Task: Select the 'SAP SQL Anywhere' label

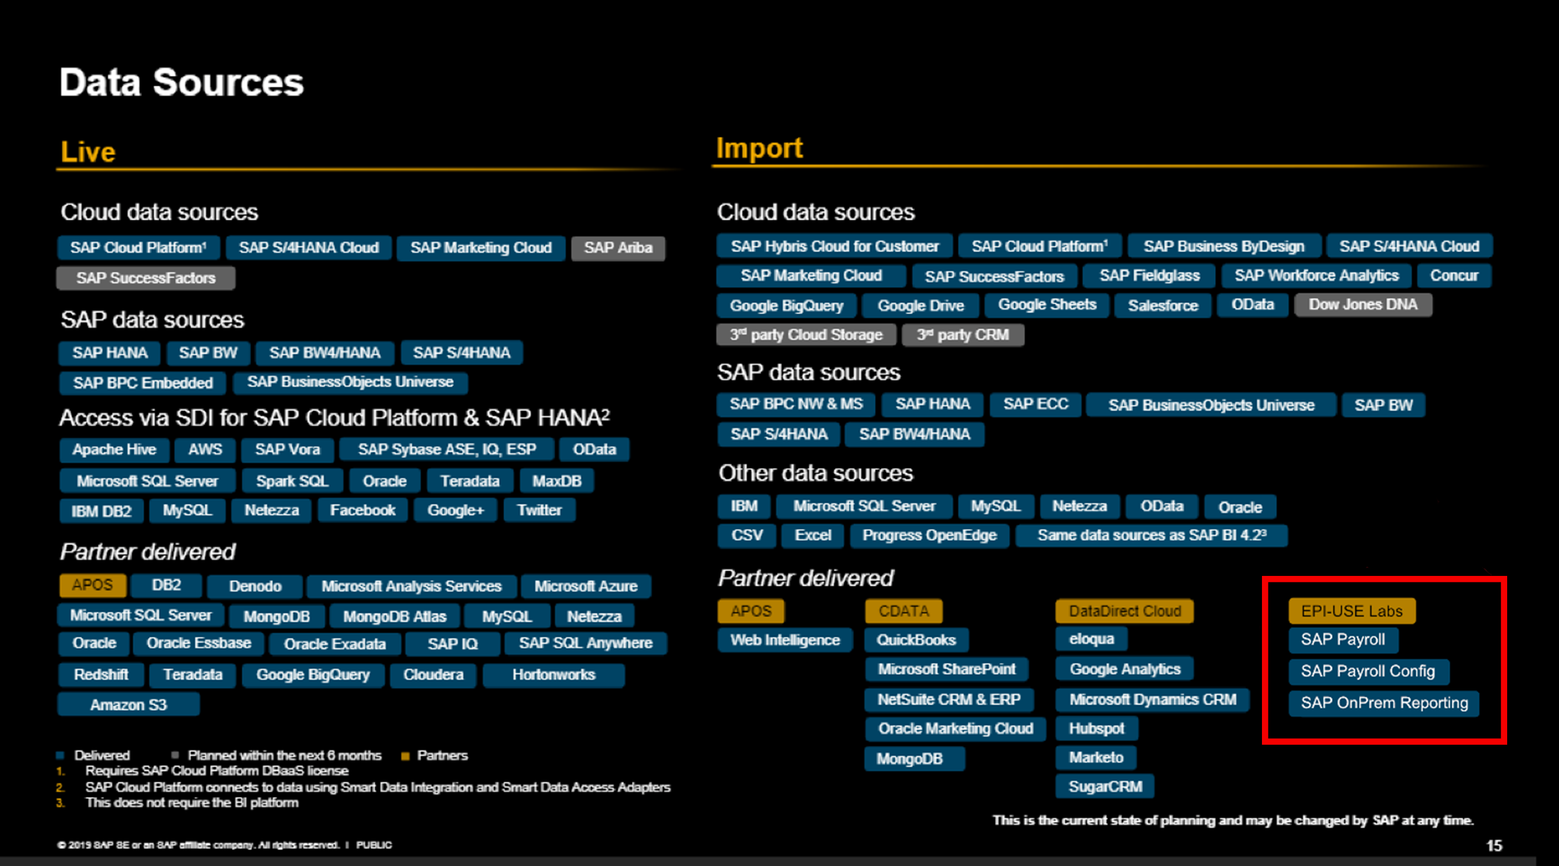Action: [x=585, y=643]
